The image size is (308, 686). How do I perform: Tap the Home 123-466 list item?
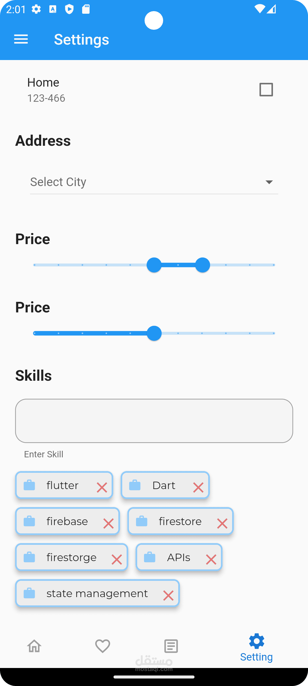114,90
